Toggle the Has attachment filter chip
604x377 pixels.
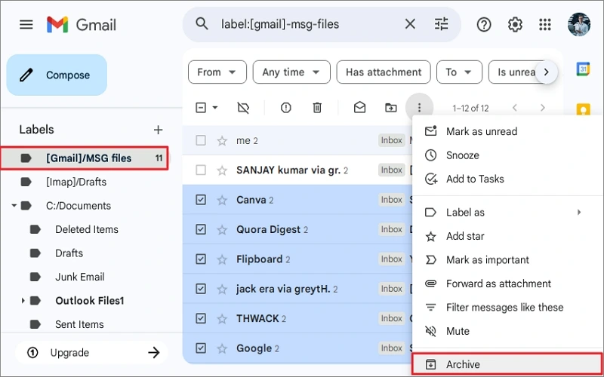coord(384,72)
